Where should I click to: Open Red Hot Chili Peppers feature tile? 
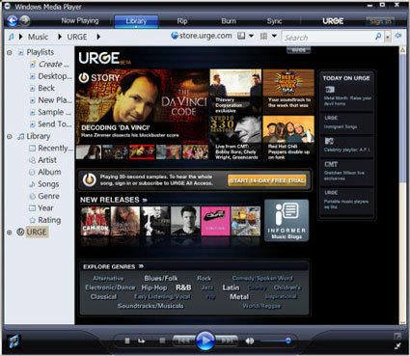coord(288,138)
